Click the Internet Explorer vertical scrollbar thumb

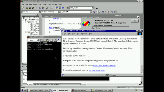click(141, 68)
